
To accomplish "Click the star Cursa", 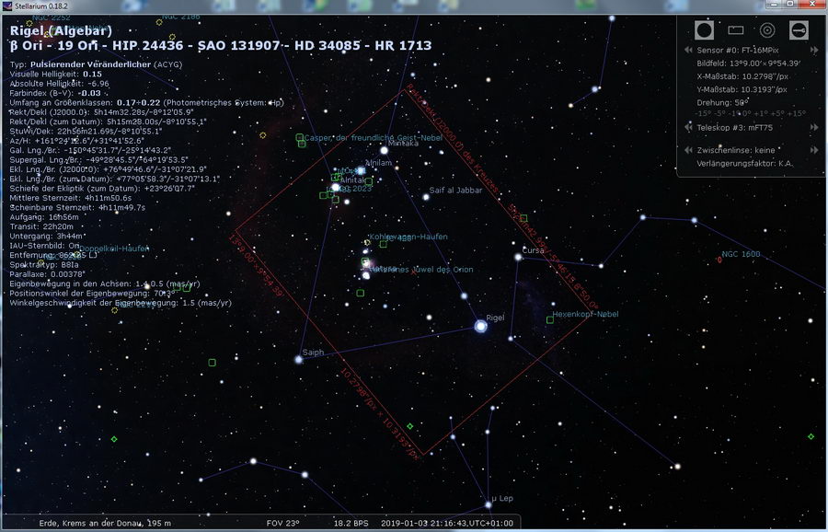I will 518,257.
